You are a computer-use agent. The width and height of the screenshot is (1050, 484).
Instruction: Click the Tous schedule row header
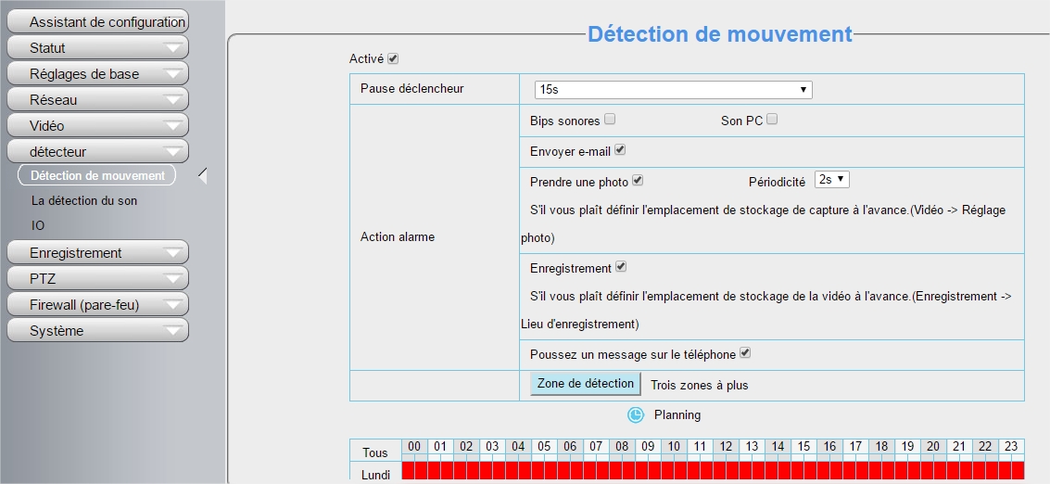[375, 452]
